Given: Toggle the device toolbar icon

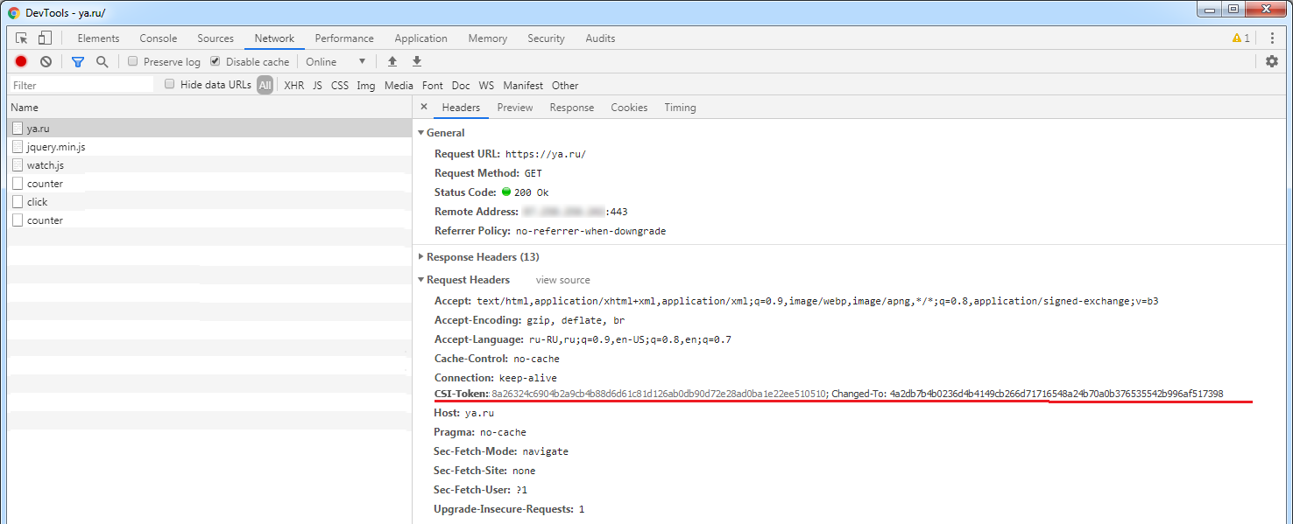Looking at the screenshot, I should coord(45,38).
